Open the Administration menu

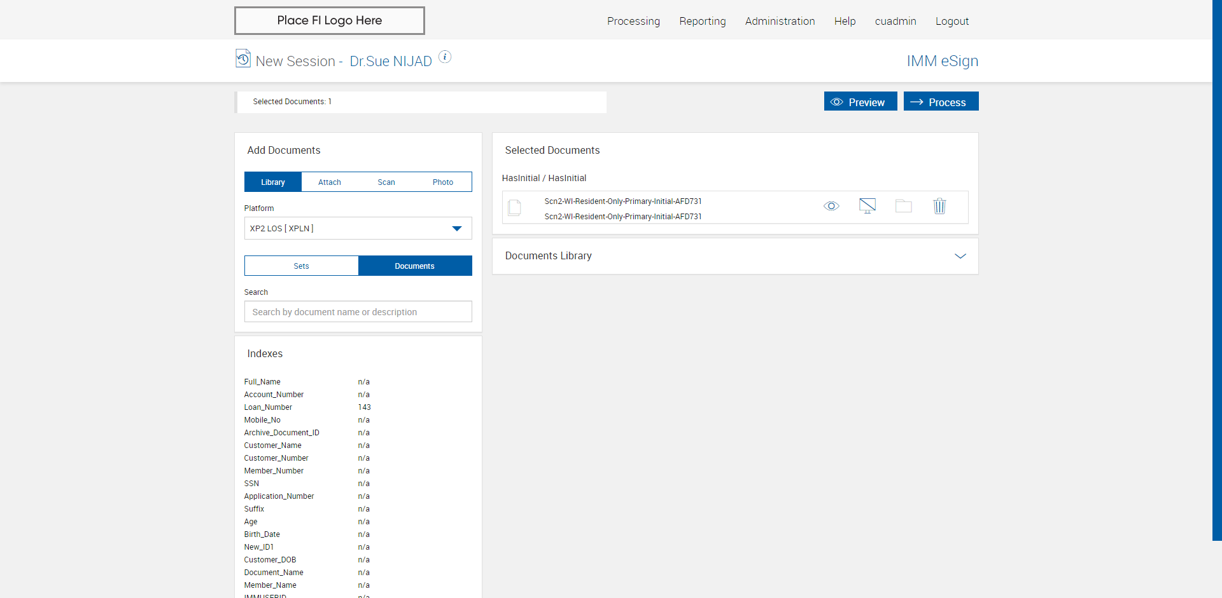pyautogui.click(x=780, y=21)
